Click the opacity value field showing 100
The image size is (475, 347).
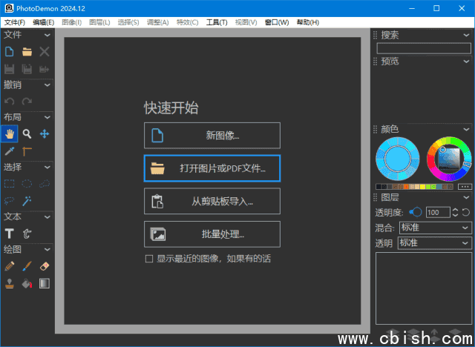point(438,212)
